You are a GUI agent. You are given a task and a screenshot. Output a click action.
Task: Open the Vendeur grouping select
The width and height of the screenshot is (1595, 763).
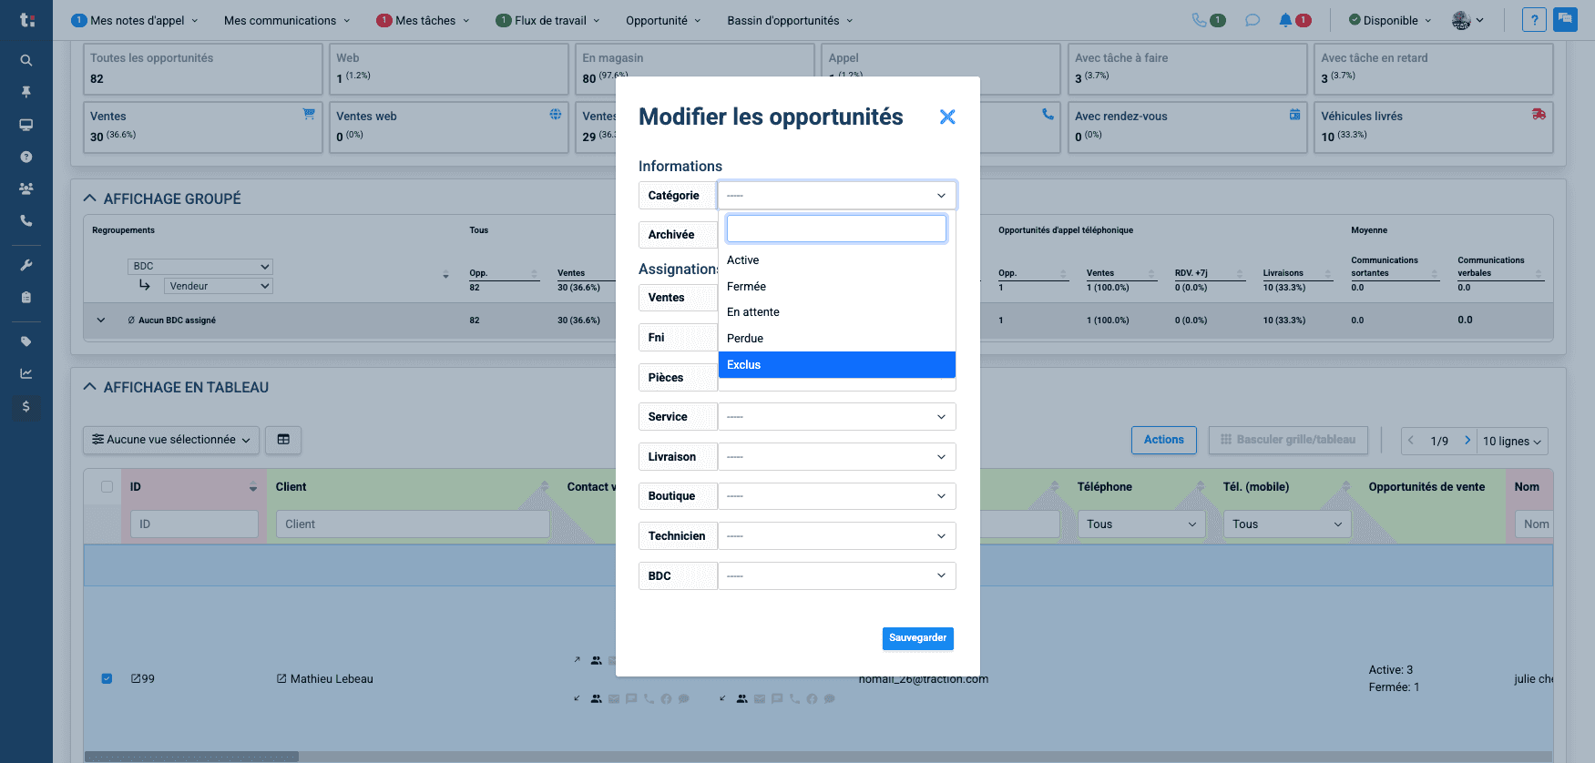pos(219,286)
